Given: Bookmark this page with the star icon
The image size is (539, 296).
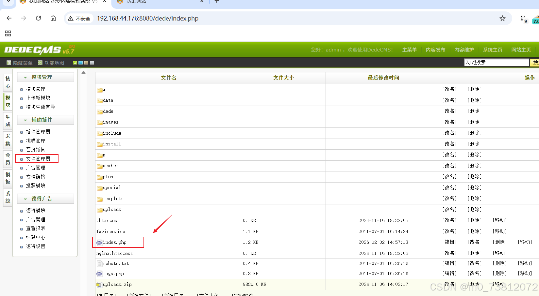Looking at the screenshot, I should pos(502,18).
